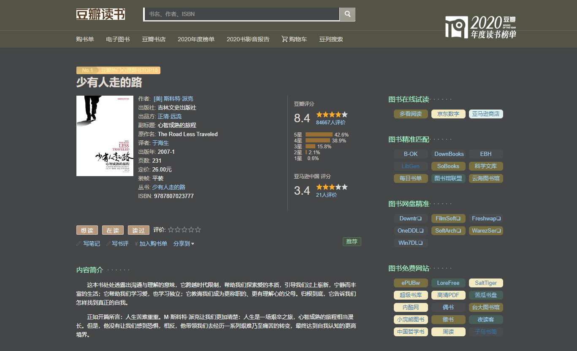Open the 超级书库 free site
Viewport: 577px width, 351px height.
click(411, 295)
